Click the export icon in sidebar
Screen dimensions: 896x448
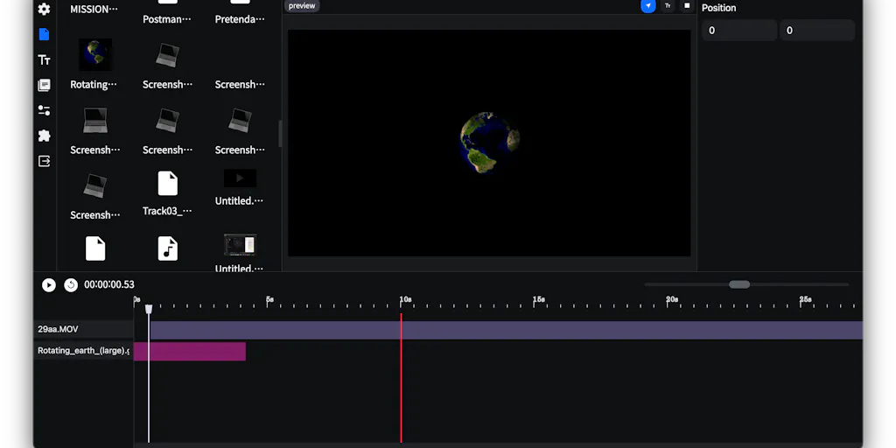pyautogui.click(x=44, y=161)
